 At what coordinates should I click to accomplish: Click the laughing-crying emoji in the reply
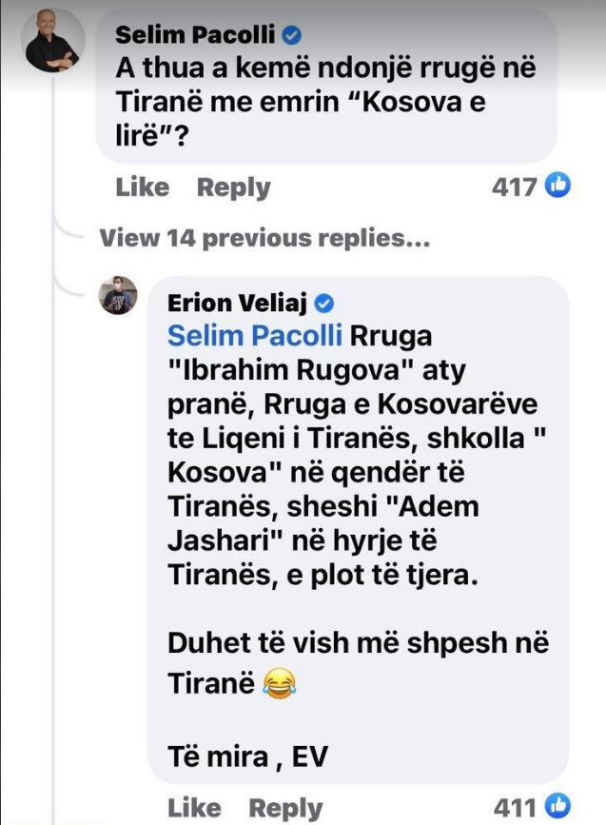click(x=276, y=681)
